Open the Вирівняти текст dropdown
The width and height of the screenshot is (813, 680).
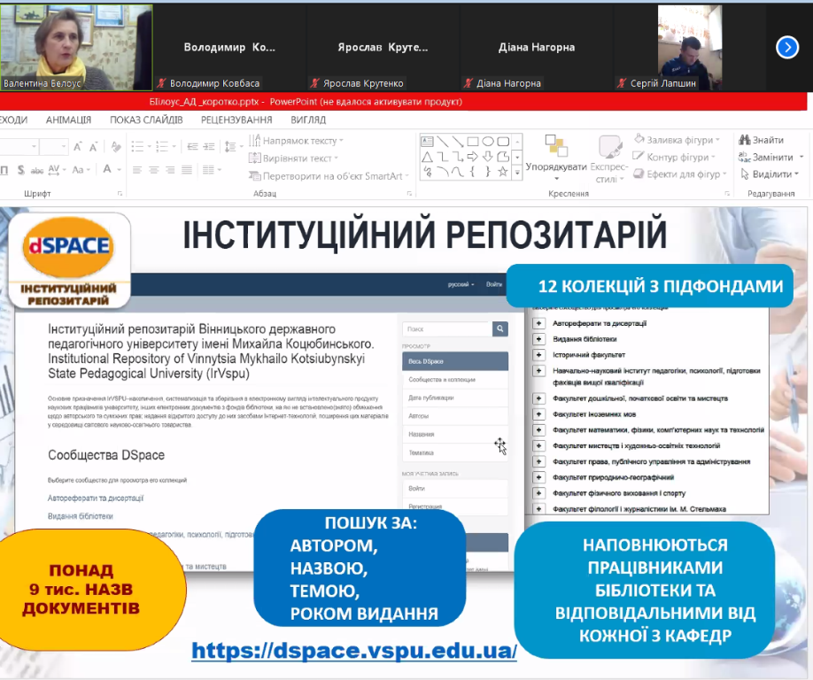[293, 158]
